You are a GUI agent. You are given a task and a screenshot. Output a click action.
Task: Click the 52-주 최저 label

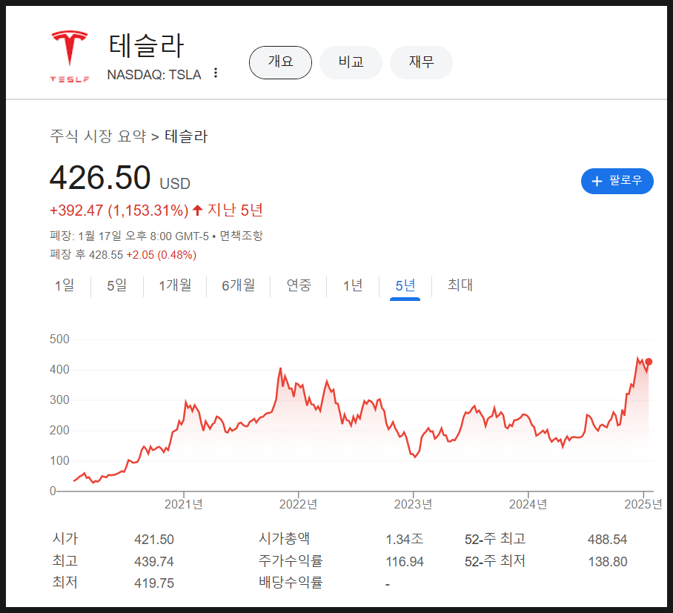click(495, 561)
